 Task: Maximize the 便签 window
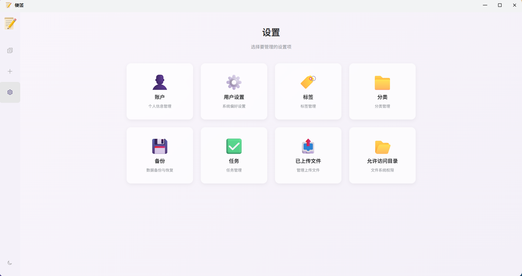pyautogui.click(x=500, y=5)
